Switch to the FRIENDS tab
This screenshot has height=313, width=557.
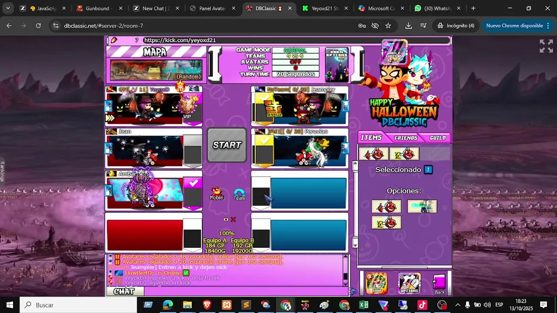(406, 138)
